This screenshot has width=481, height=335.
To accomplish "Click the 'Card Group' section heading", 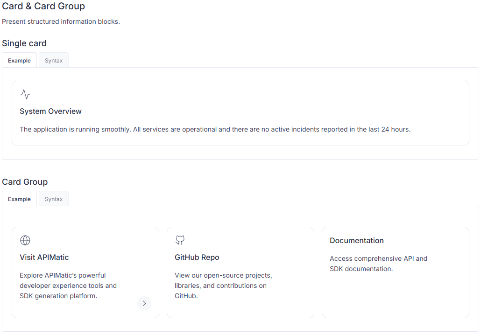I will [x=25, y=182].
